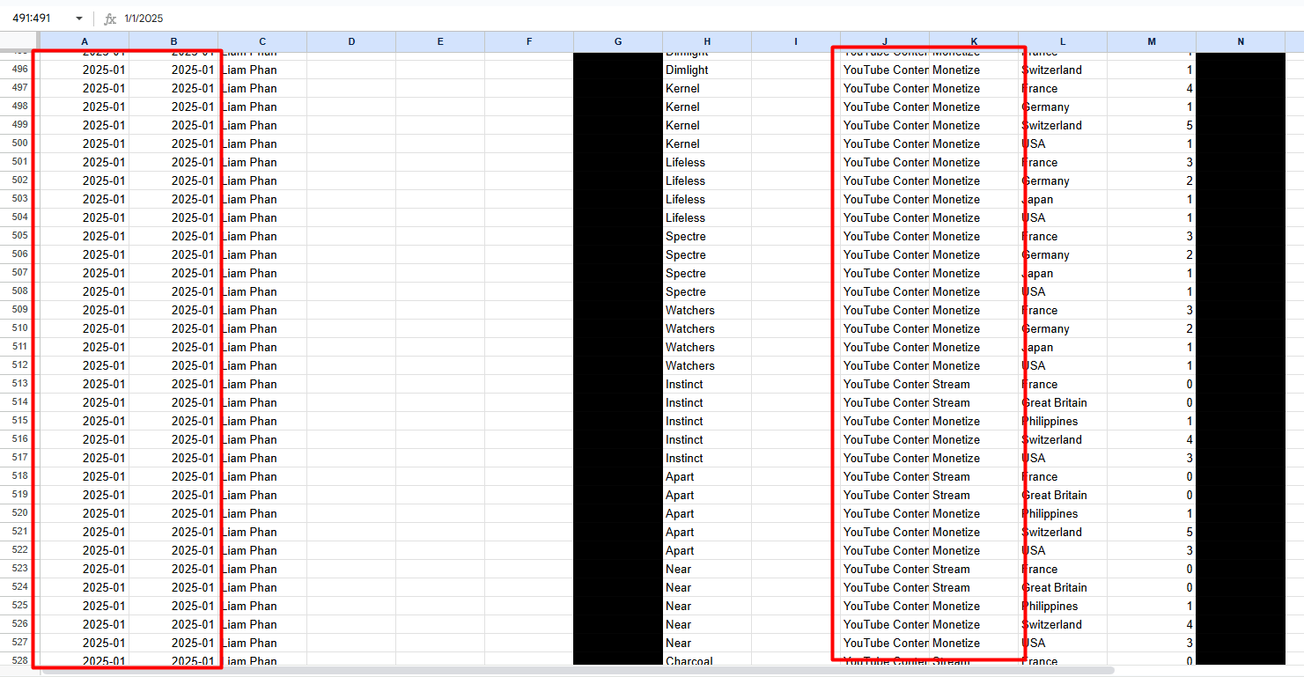Select the Liam Phan cell in row 505

point(262,236)
